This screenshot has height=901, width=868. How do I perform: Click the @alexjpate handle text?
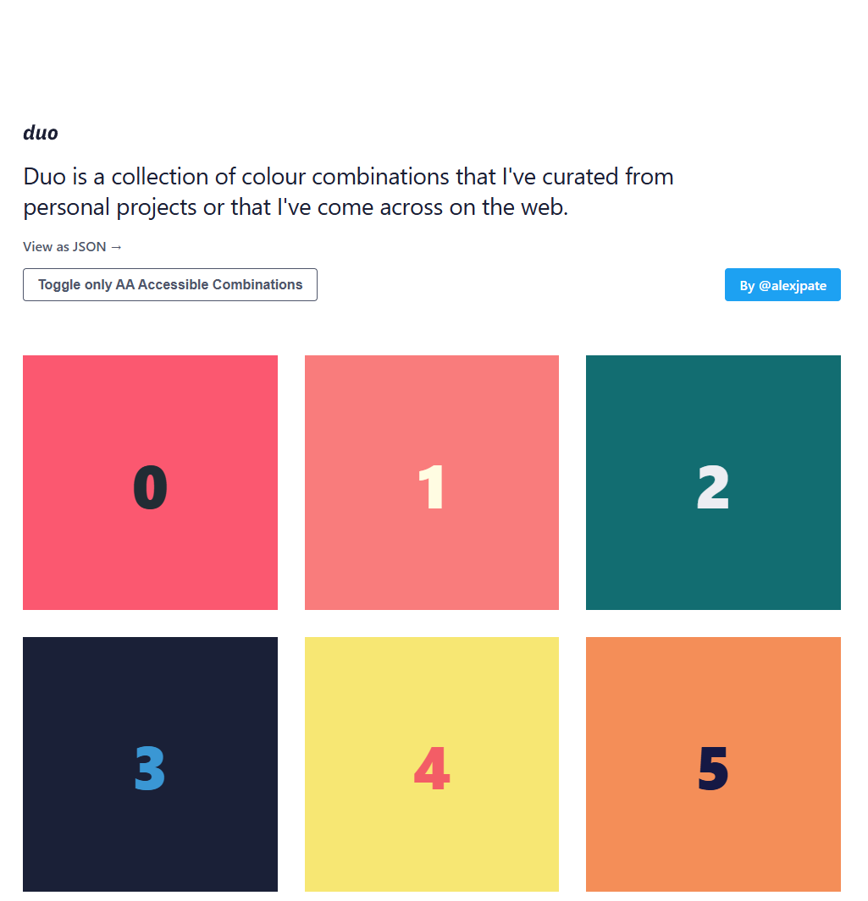[793, 286]
